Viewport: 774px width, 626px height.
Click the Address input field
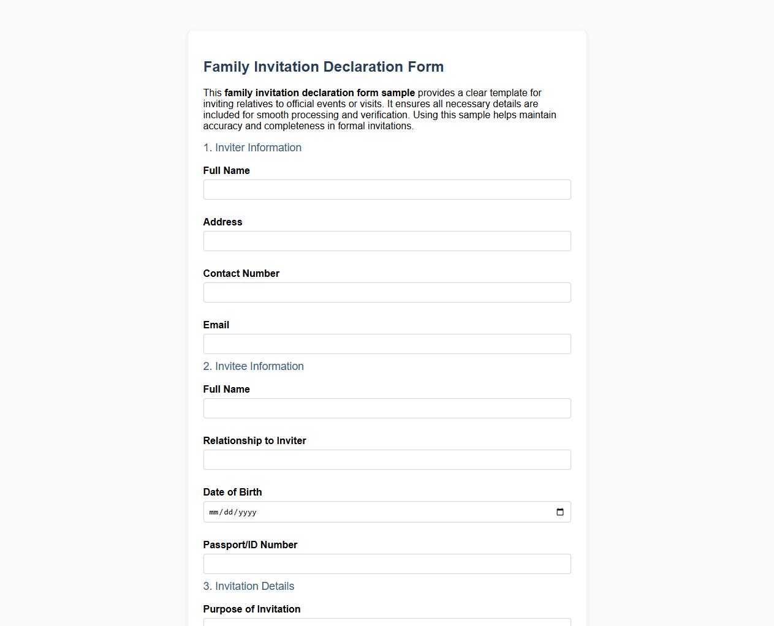[387, 241]
